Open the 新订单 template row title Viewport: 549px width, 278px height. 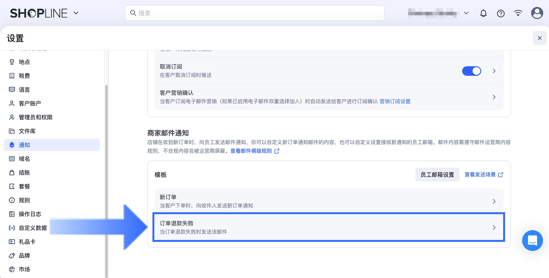(x=168, y=197)
